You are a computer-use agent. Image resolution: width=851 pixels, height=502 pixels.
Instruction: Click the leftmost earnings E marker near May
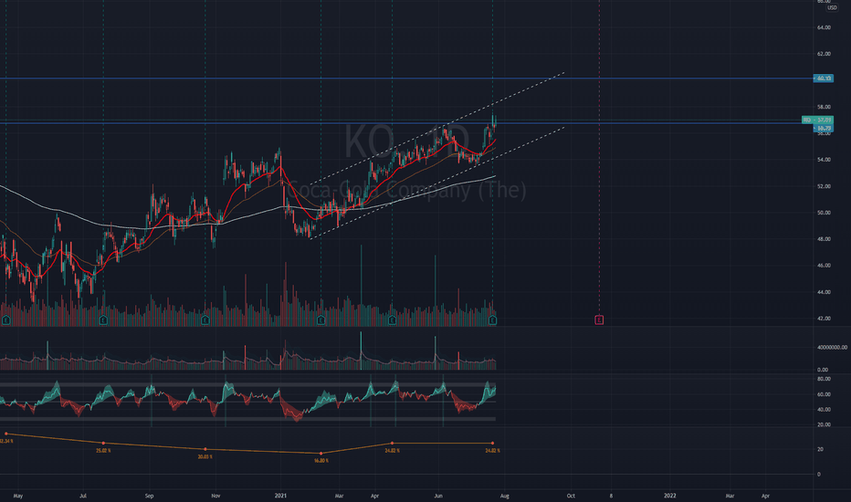(6, 320)
